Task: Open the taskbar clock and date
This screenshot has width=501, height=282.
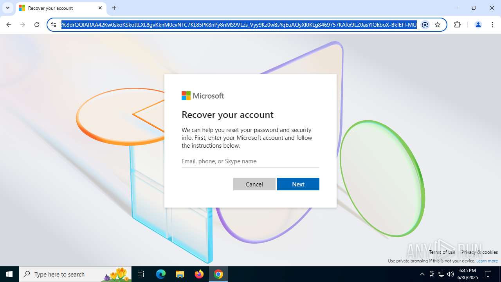Action: [467, 274]
